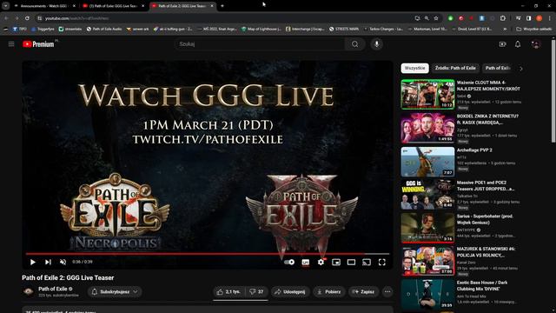Skip to the next video
This screenshot has width=556, height=313.
(48, 262)
